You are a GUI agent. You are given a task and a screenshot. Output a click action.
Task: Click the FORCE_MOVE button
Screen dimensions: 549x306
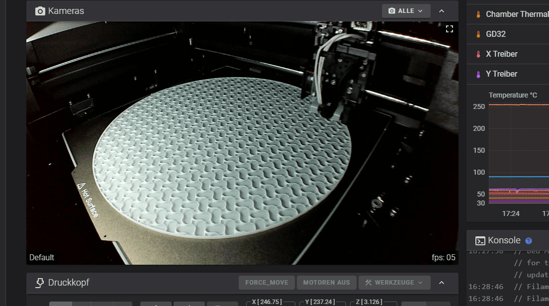(267, 283)
